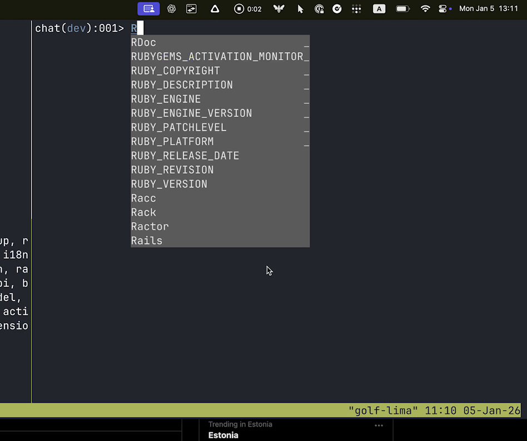Open the Estonia trending topic
This screenshot has width=527, height=441.
tap(223, 435)
